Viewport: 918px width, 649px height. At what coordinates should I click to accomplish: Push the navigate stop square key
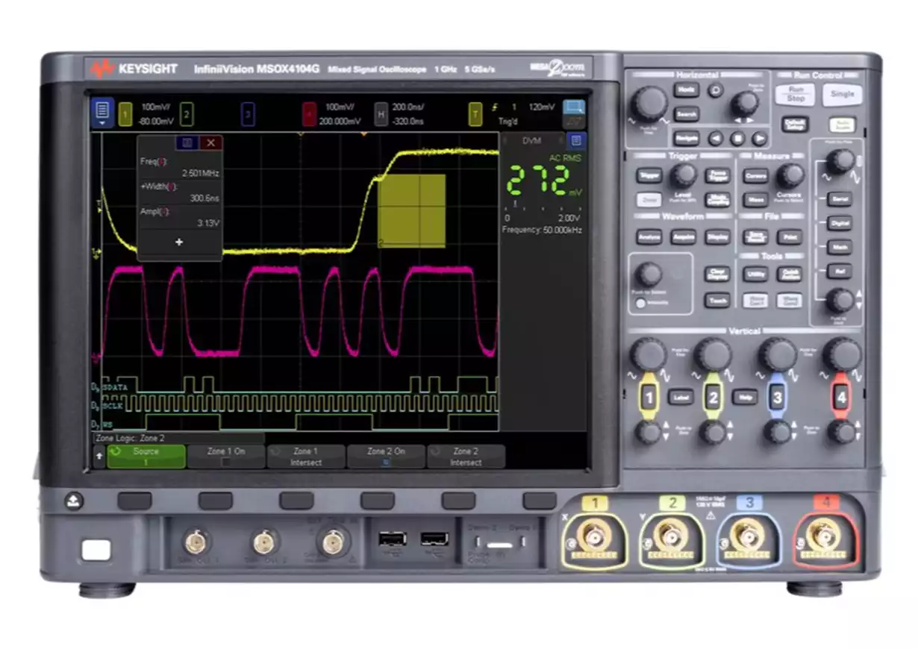tap(737, 138)
